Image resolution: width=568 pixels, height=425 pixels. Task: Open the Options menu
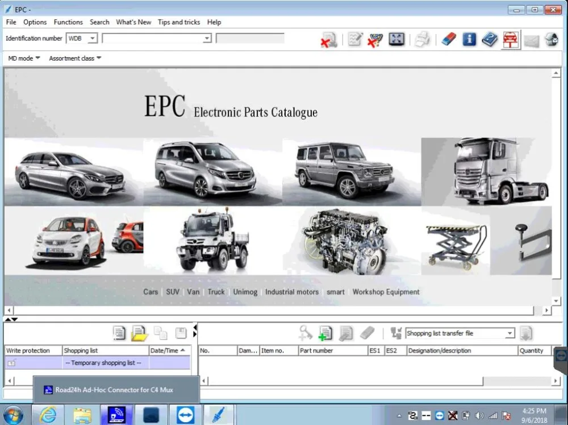pos(35,22)
